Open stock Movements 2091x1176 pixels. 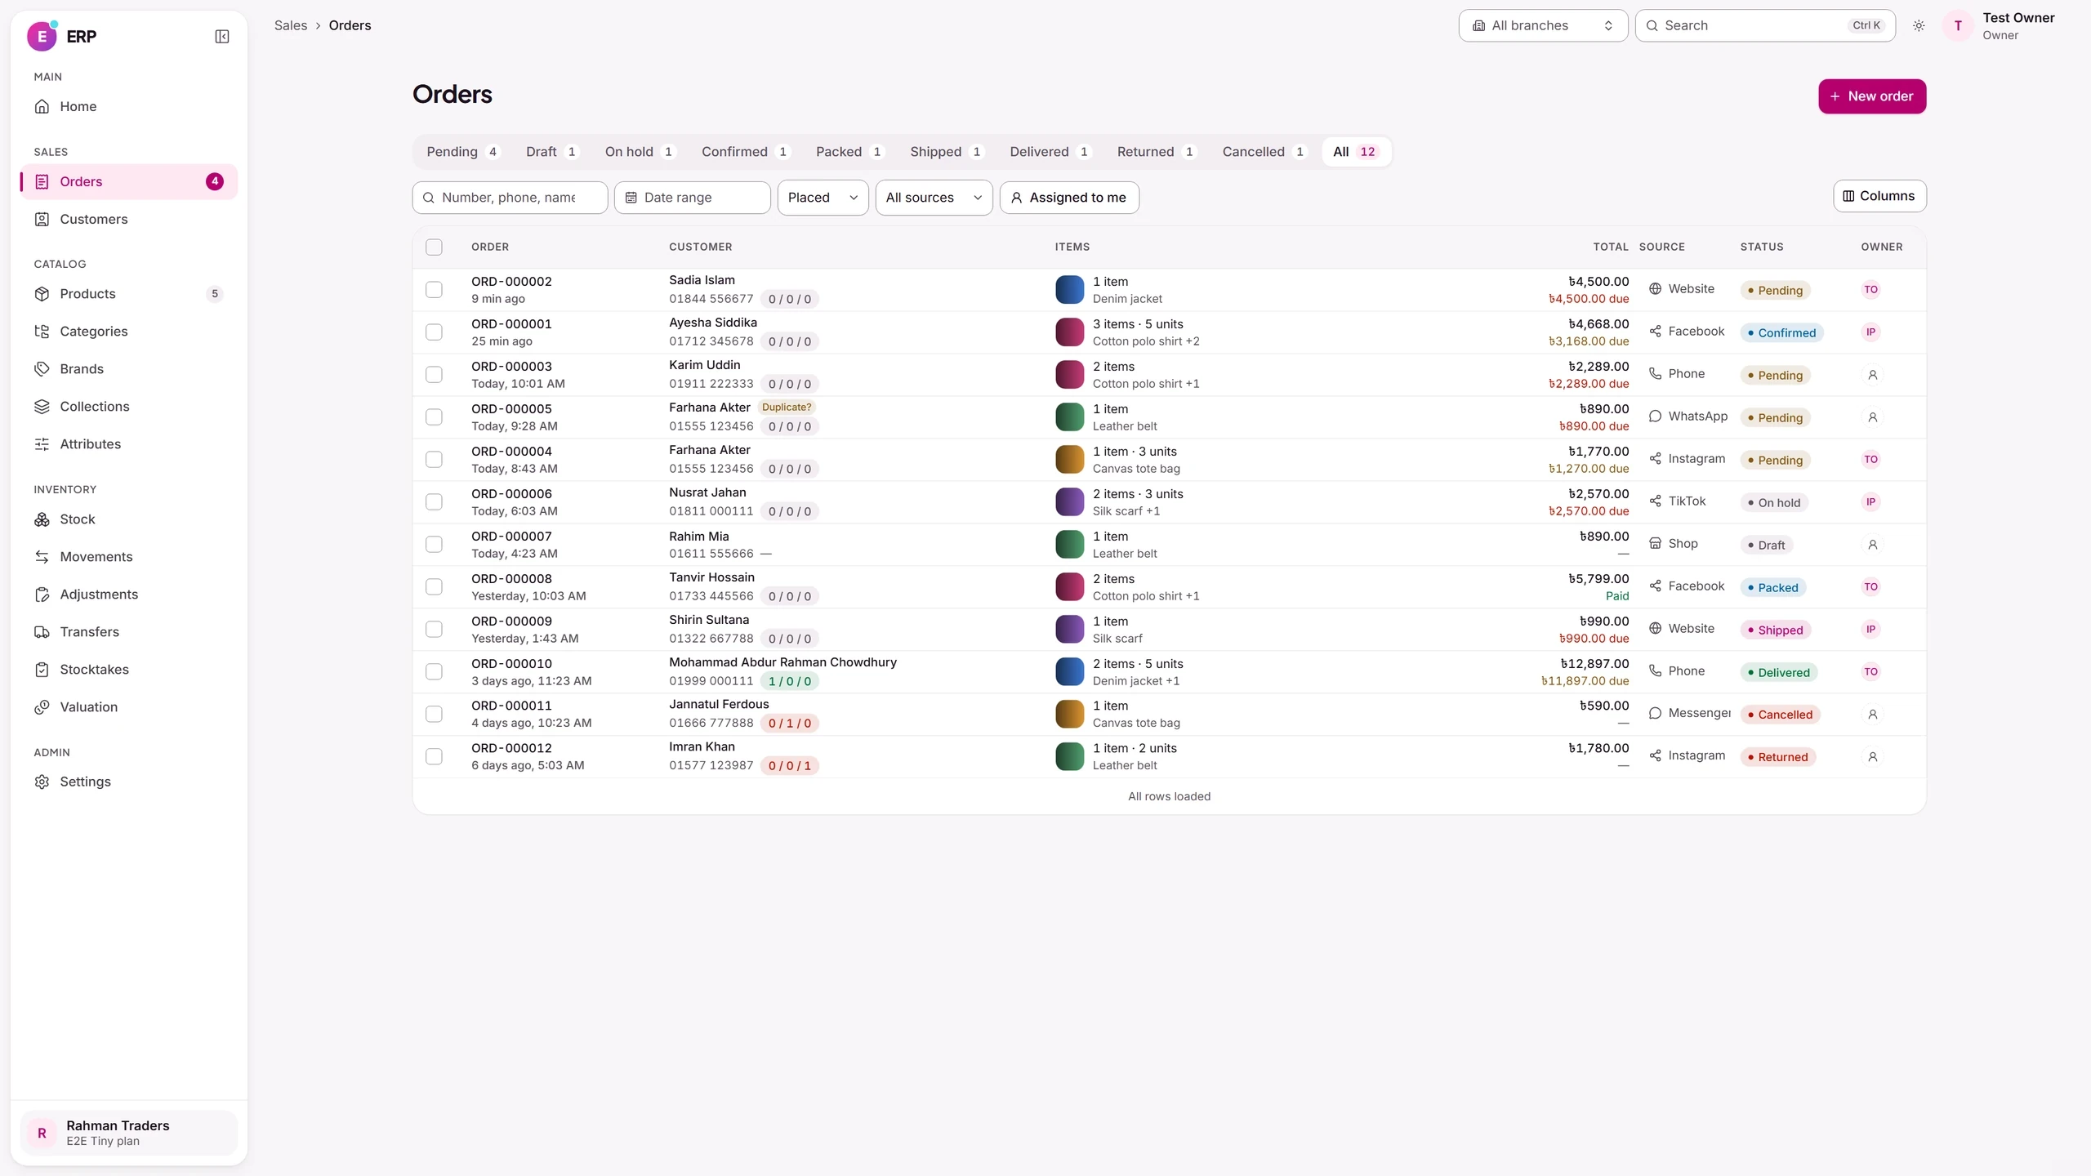pyautogui.click(x=129, y=557)
